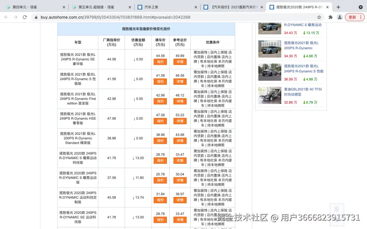Image resolution: width=367 pixels, height=229 pixels.
Task: Click 详情 for 曜黑运动科技版 row
Action: coord(180,161)
